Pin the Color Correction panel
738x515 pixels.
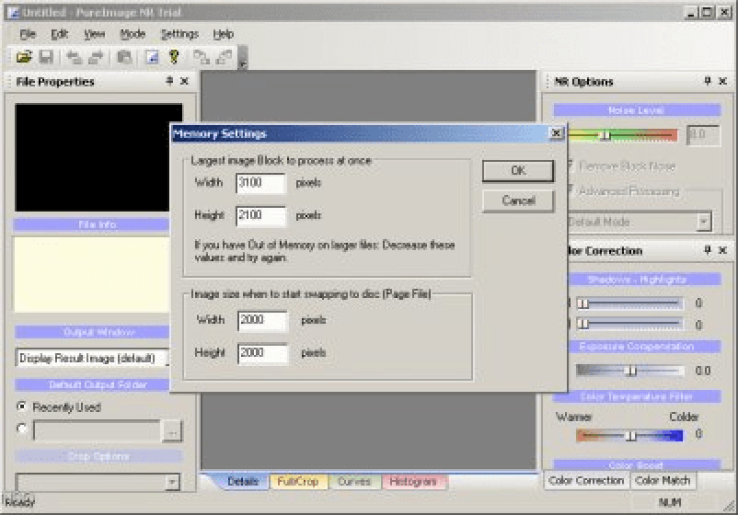[x=708, y=250]
